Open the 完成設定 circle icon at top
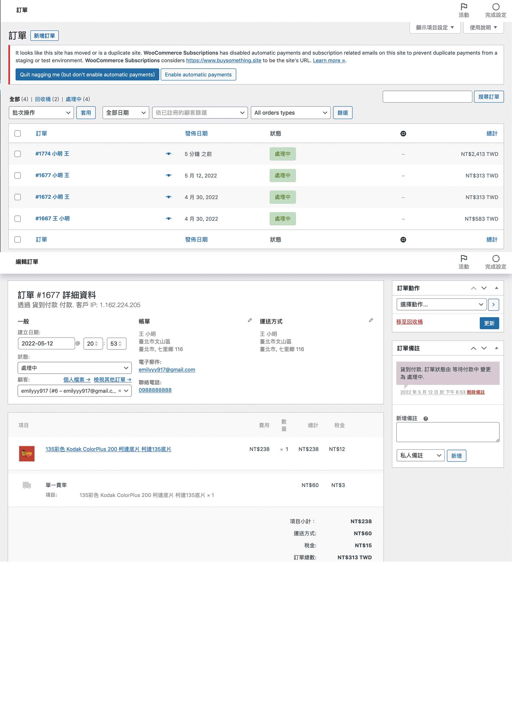The width and height of the screenshot is (512, 727). click(496, 7)
